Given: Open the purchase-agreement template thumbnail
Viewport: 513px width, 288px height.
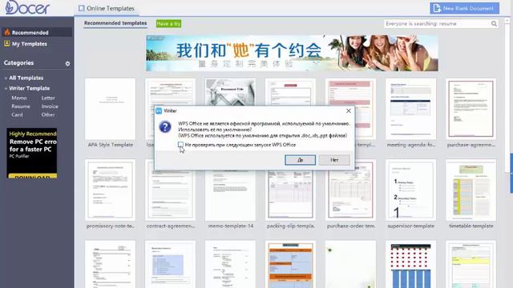Looking at the screenshot, I should [471, 110].
